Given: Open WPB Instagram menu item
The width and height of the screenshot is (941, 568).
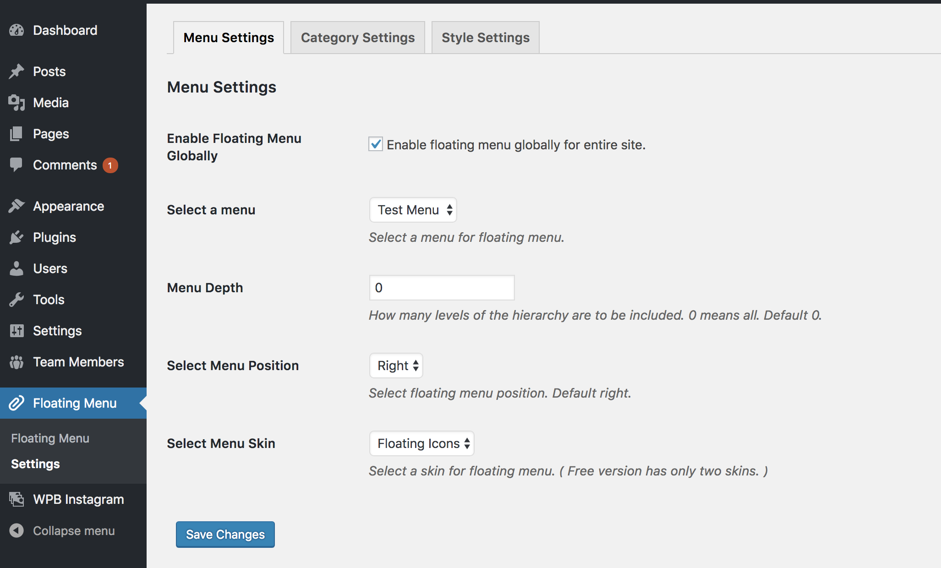Looking at the screenshot, I should pos(73,499).
